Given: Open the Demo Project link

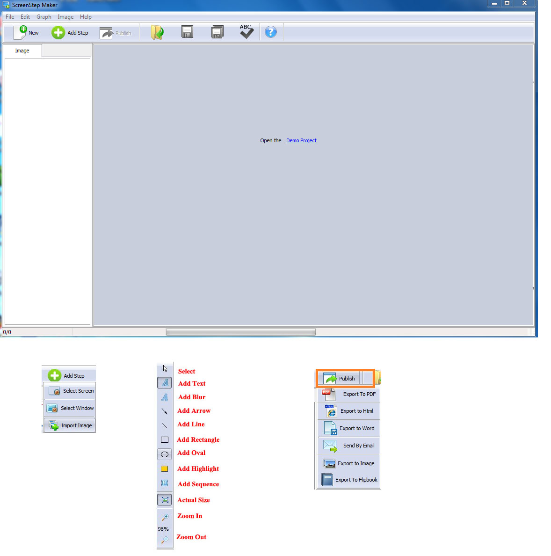Looking at the screenshot, I should pyautogui.click(x=301, y=140).
